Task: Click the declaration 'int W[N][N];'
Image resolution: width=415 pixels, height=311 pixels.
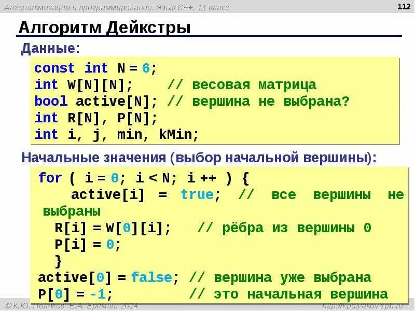Action: coord(84,85)
